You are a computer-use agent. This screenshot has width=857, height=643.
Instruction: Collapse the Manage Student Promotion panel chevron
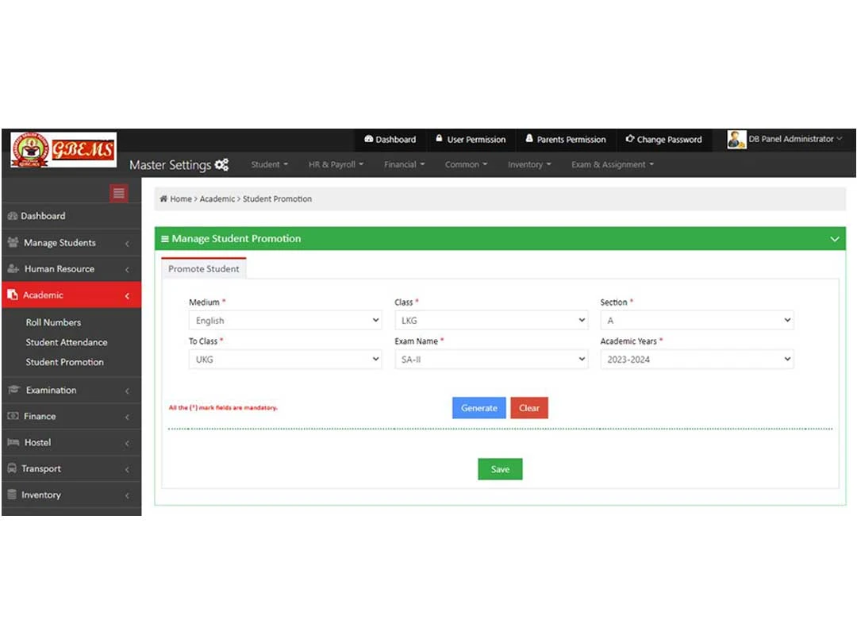tap(834, 238)
